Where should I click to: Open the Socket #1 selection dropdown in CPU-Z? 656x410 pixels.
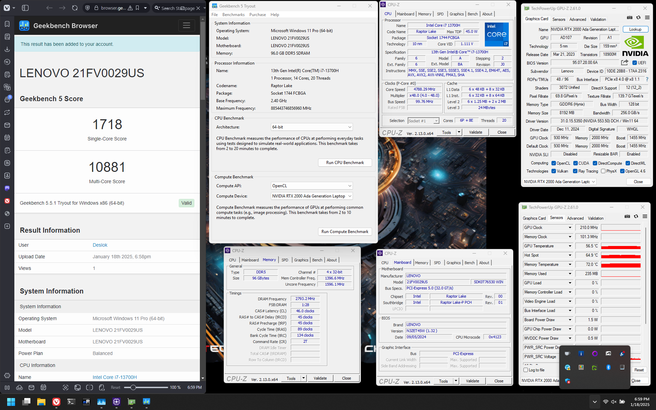(423, 121)
